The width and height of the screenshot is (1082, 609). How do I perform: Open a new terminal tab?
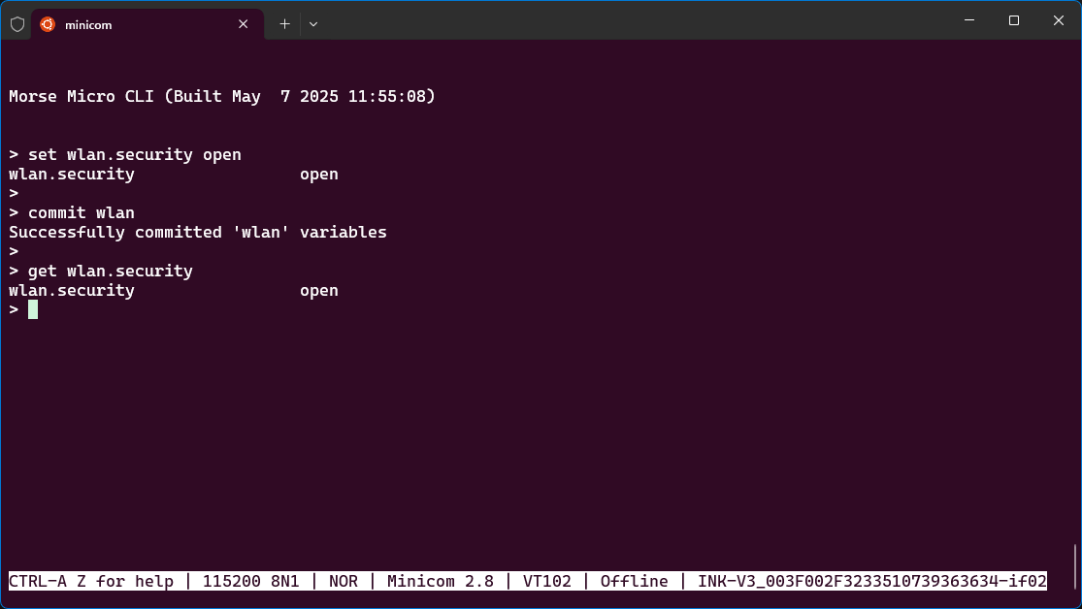[284, 24]
